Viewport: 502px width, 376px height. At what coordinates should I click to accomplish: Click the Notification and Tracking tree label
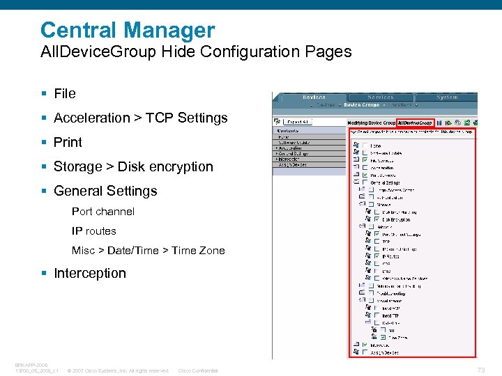click(x=399, y=286)
